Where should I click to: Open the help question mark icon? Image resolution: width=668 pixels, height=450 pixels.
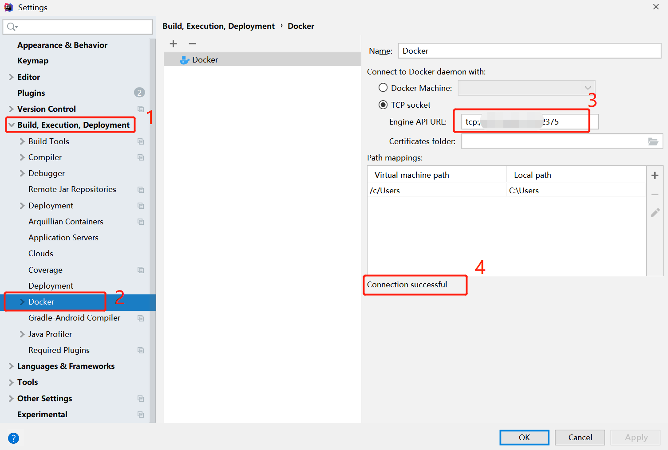[x=14, y=438]
